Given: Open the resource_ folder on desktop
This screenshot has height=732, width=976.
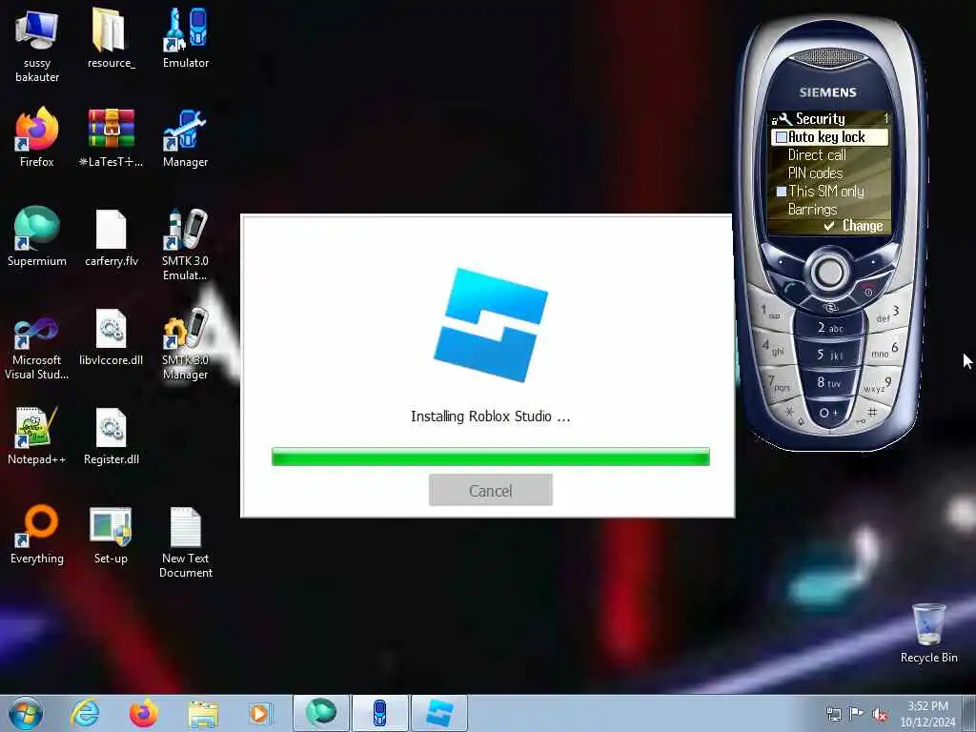Looking at the screenshot, I should 111,38.
